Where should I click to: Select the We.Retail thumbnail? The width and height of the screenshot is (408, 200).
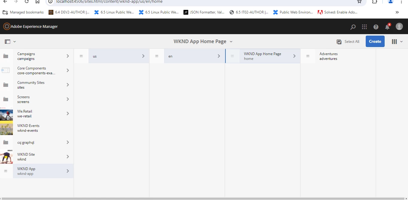tap(6, 113)
